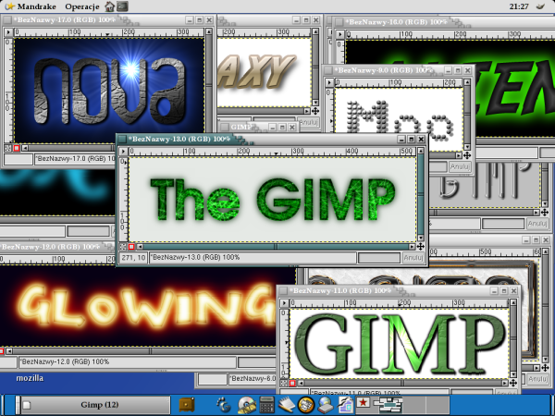This screenshot has width=555, height=416.
Task: Click scroll-up arrow in BezNazwy-9.0 window
Action: [x=467, y=82]
